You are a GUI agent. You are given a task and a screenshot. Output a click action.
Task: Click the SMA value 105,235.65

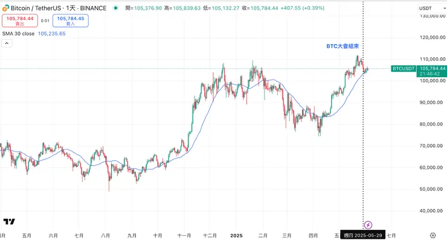[x=51, y=34]
